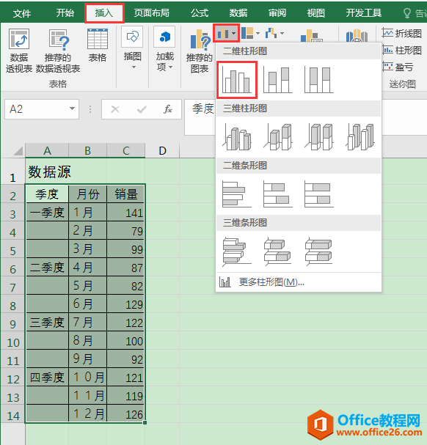Select column D header
This screenshot has height=445, width=427.
point(162,151)
